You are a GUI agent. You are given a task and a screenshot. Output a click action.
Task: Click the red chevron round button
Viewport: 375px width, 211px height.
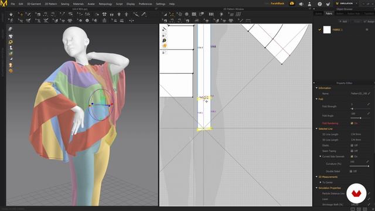tap(356, 193)
